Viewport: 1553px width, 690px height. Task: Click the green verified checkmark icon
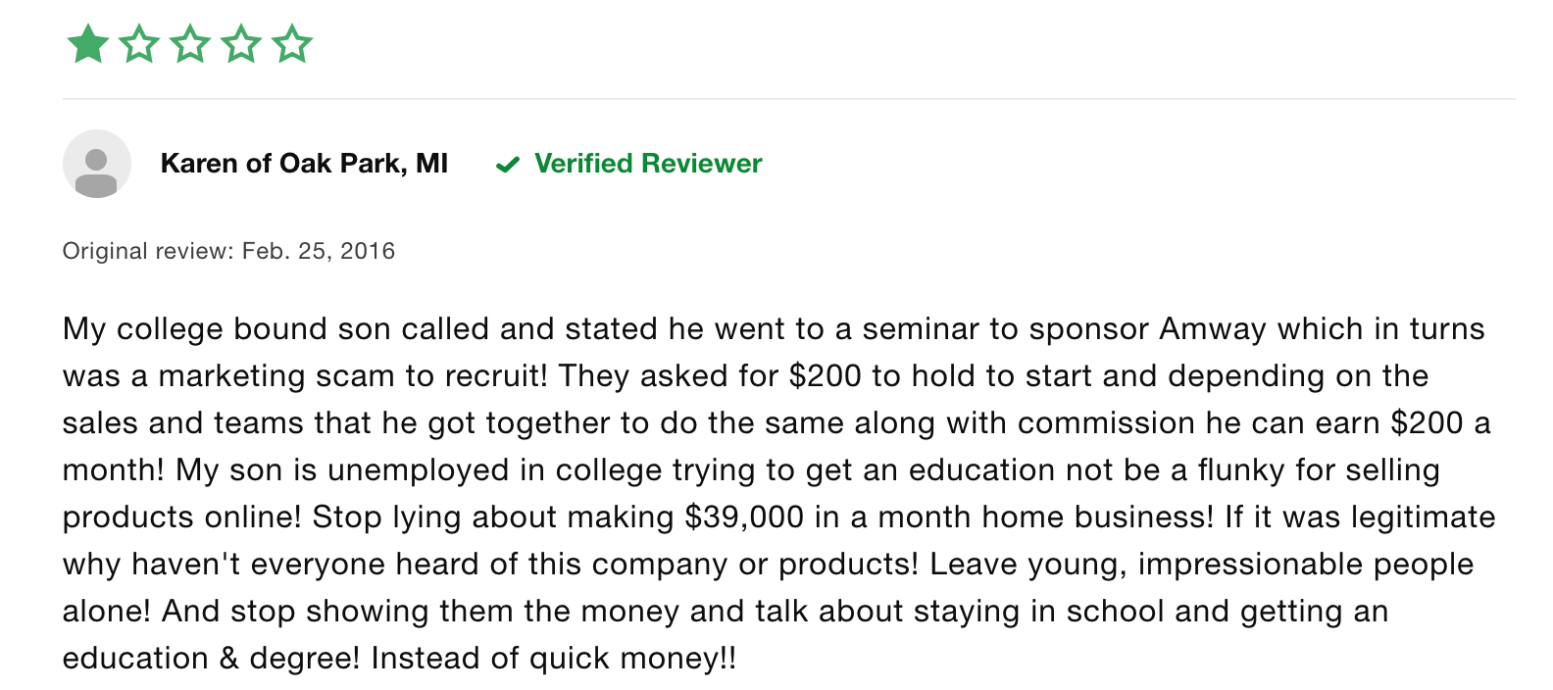coord(508,165)
